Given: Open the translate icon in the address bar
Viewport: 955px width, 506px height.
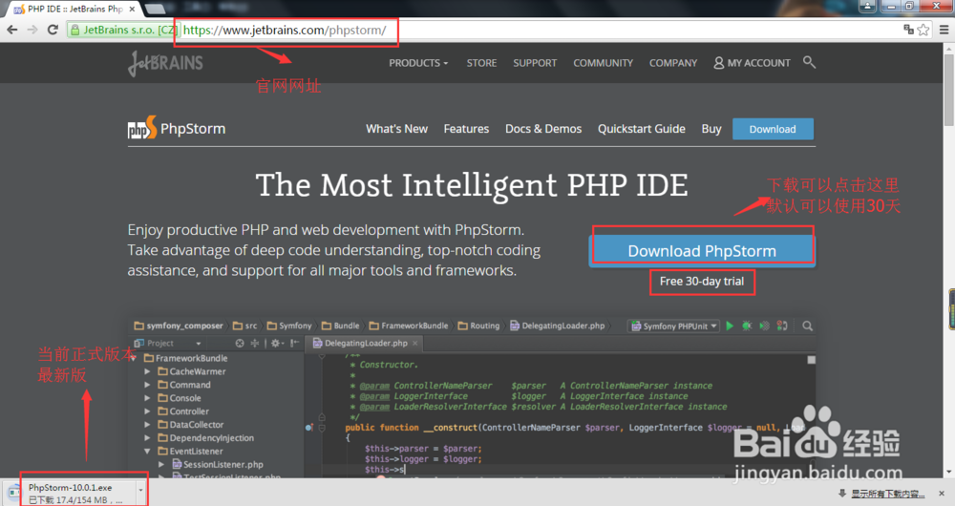Looking at the screenshot, I should pos(909,30).
